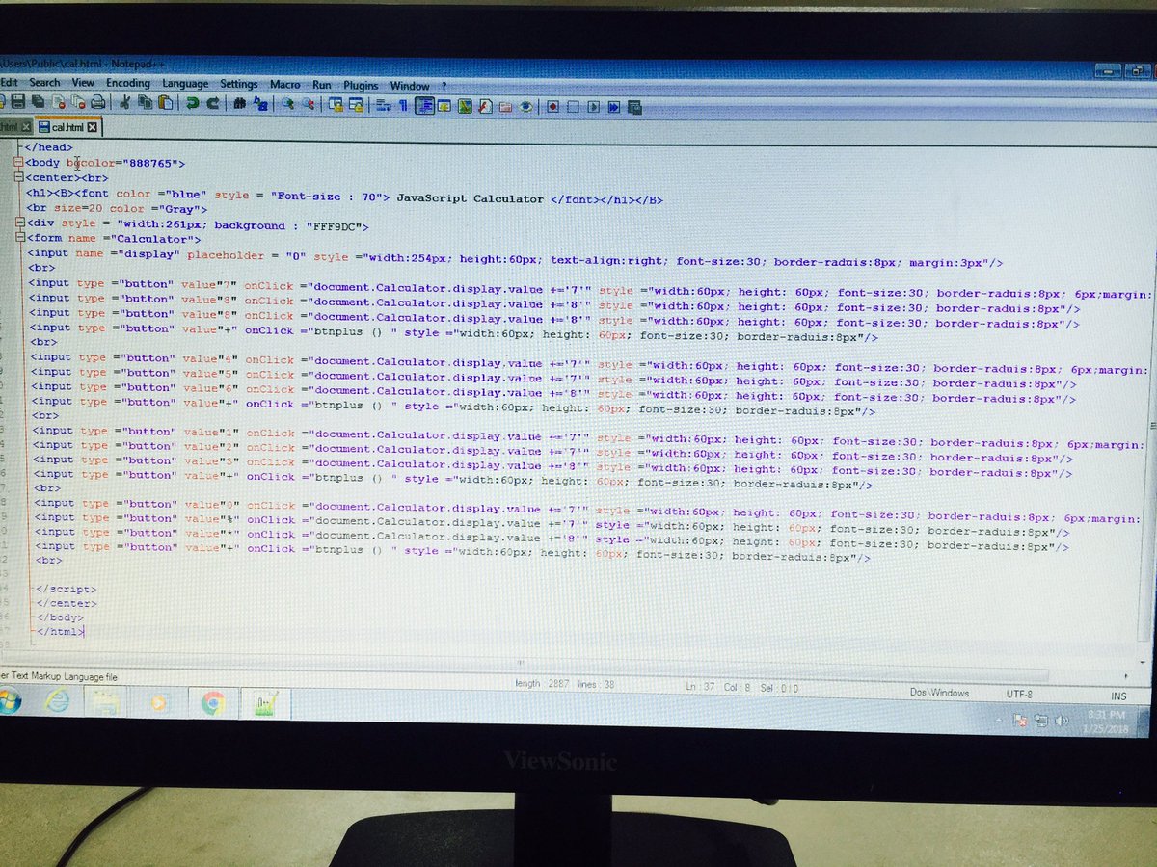Screen dimensions: 1157x867
Task: Switch to the cal.html tab
Action: point(67,126)
